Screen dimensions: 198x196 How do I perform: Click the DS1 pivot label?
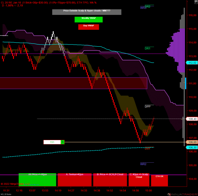147,149
